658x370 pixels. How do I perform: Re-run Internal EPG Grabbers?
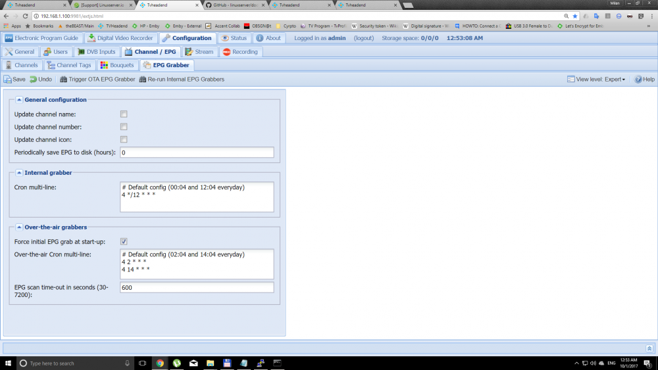tap(182, 80)
